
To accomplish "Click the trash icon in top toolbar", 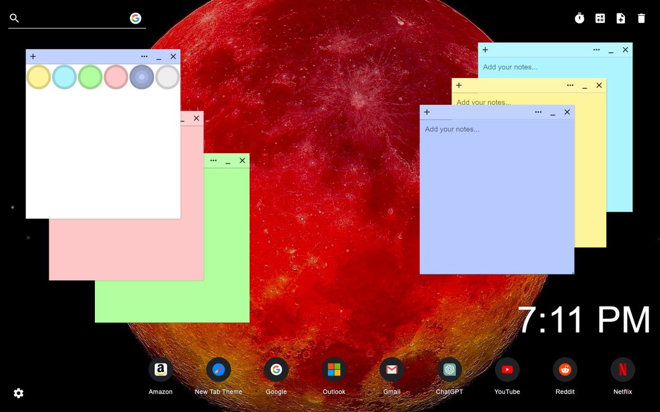I will 641,19.
